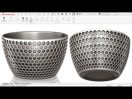Open the Options gear in quick toolbar
The width and height of the screenshot is (132, 99).
[82, 14]
